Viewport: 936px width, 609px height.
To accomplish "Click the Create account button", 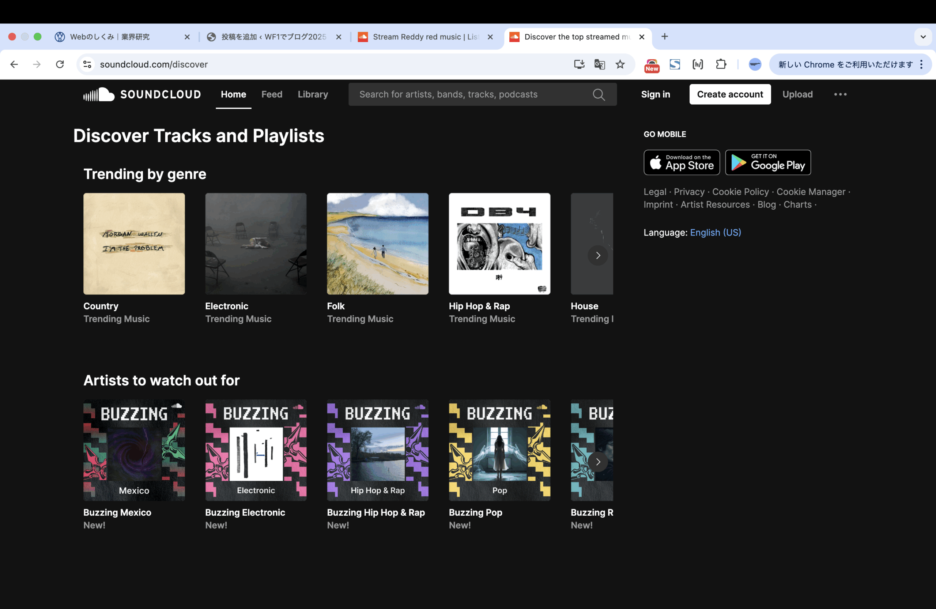I will (x=730, y=94).
